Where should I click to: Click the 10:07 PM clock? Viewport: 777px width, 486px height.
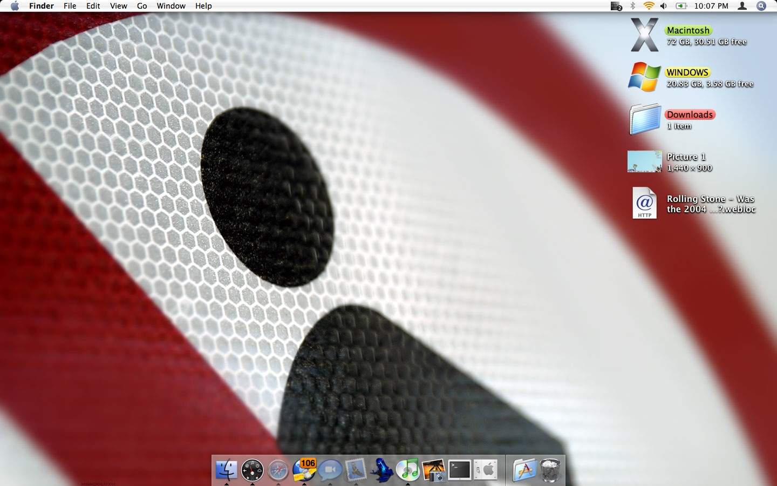[x=711, y=6]
